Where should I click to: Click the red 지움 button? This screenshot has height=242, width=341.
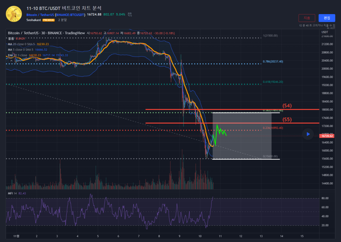[x=307, y=18]
